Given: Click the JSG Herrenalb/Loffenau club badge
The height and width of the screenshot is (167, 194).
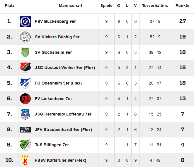Looking at the screenshot, I should coord(25,114).
